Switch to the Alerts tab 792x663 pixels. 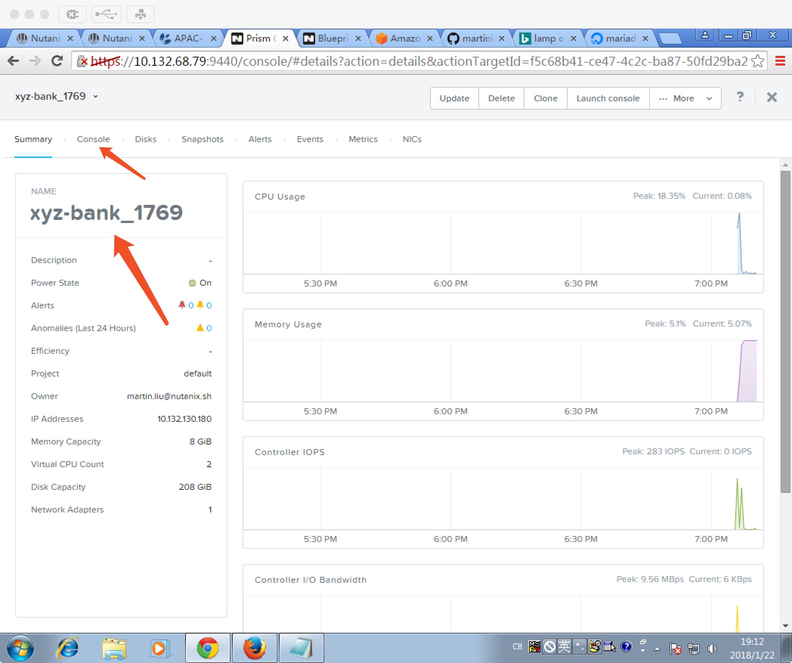(x=260, y=139)
